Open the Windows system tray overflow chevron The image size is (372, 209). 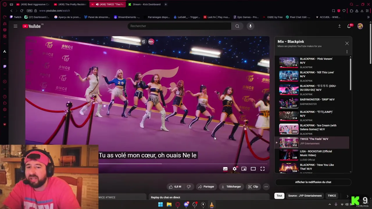[x=330, y=204]
